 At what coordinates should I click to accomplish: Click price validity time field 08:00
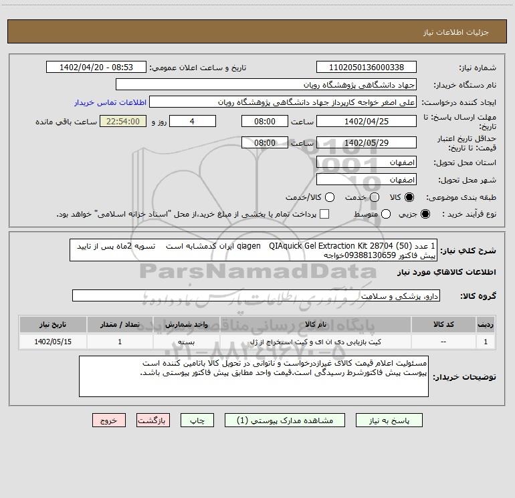coord(265,142)
